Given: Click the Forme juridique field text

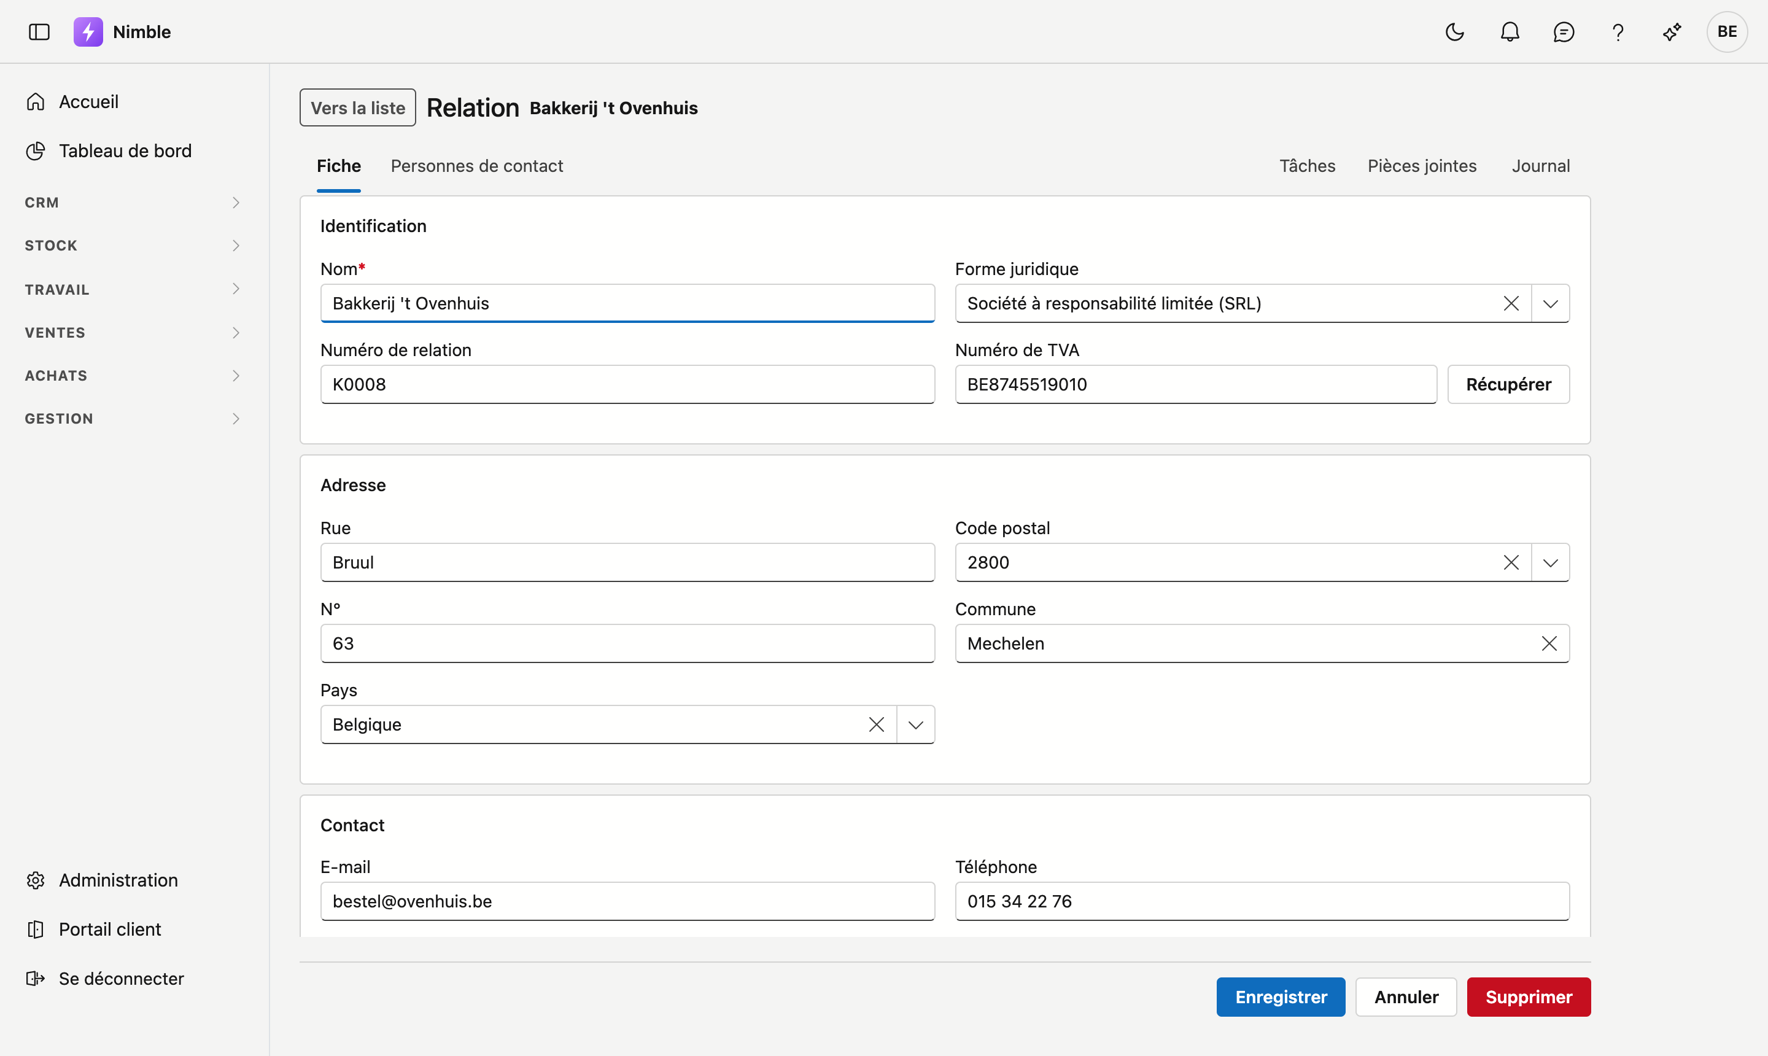Looking at the screenshot, I should (x=1114, y=303).
